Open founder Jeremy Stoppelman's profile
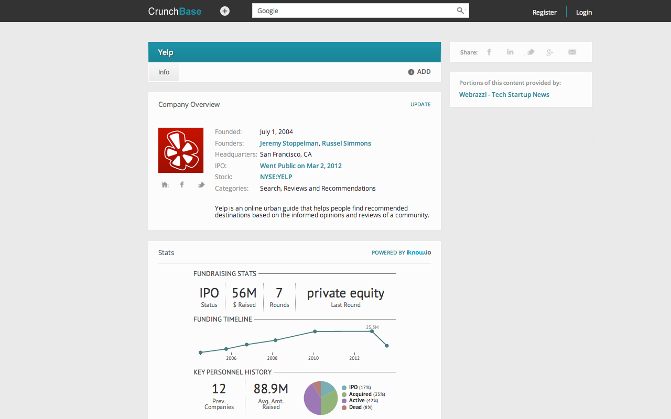671x419 pixels. tap(289, 143)
